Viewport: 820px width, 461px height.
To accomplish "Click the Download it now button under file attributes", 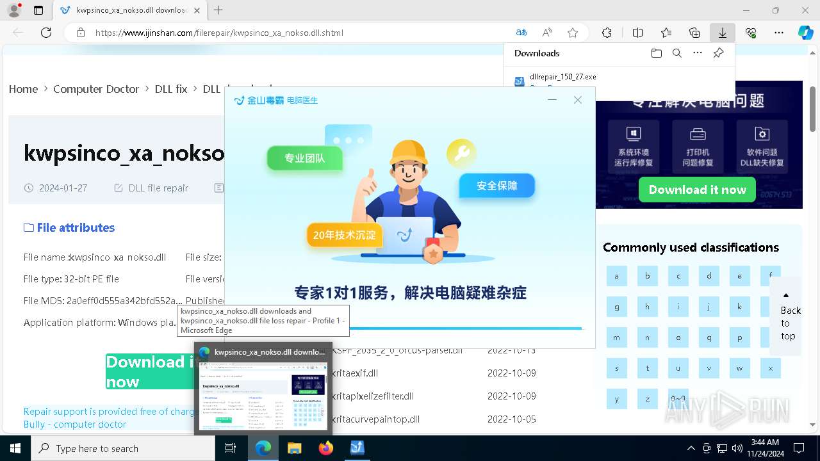I will pyautogui.click(x=150, y=371).
